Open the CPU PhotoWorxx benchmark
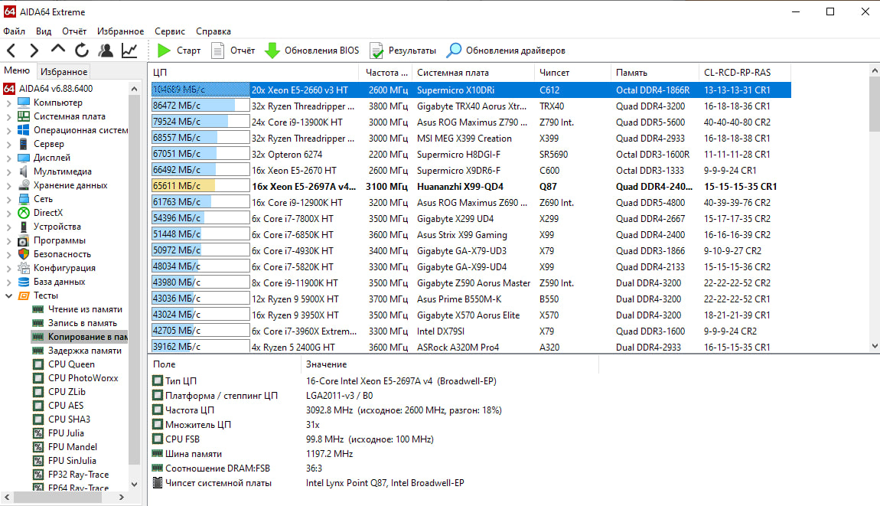880x506 pixels. coord(83,378)
